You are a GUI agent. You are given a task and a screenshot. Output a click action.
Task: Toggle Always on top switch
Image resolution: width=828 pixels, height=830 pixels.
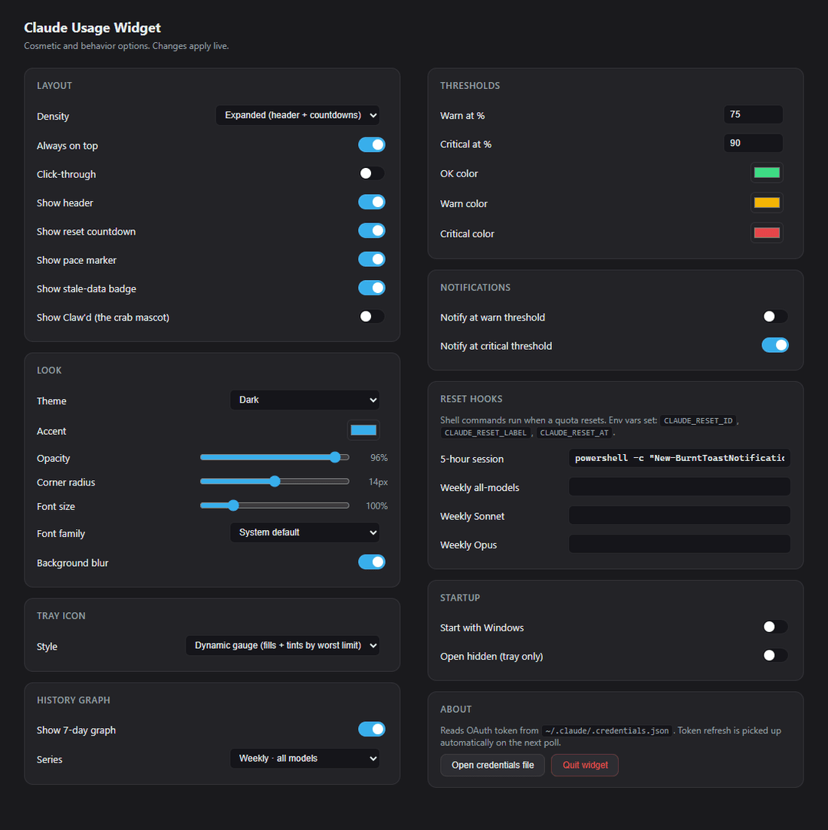[x=371, y=144]
